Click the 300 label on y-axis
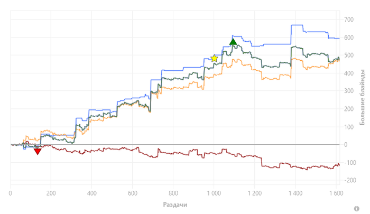The image size is (370, 214). [348, 91]
